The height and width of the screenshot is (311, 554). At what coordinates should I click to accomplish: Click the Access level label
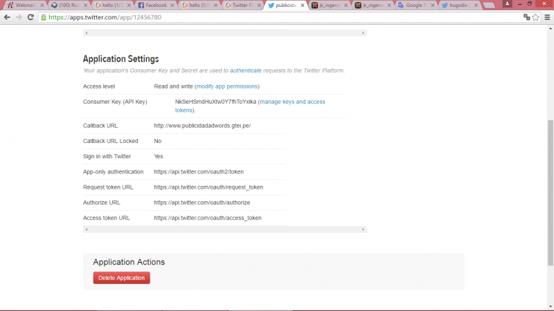click(99, 86)
